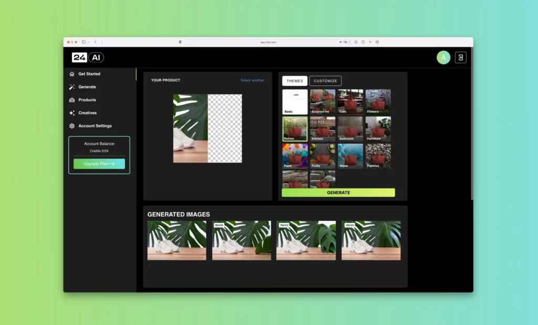538x325 pixels.
Task: Click the Generate magic wand icon
Action: (72, 87)
